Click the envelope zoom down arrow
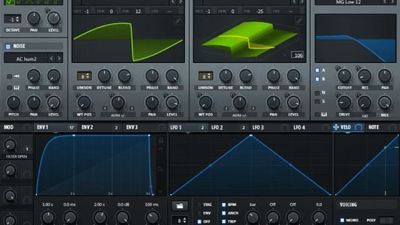Screen dimensions: 400x225 (161, 191)
